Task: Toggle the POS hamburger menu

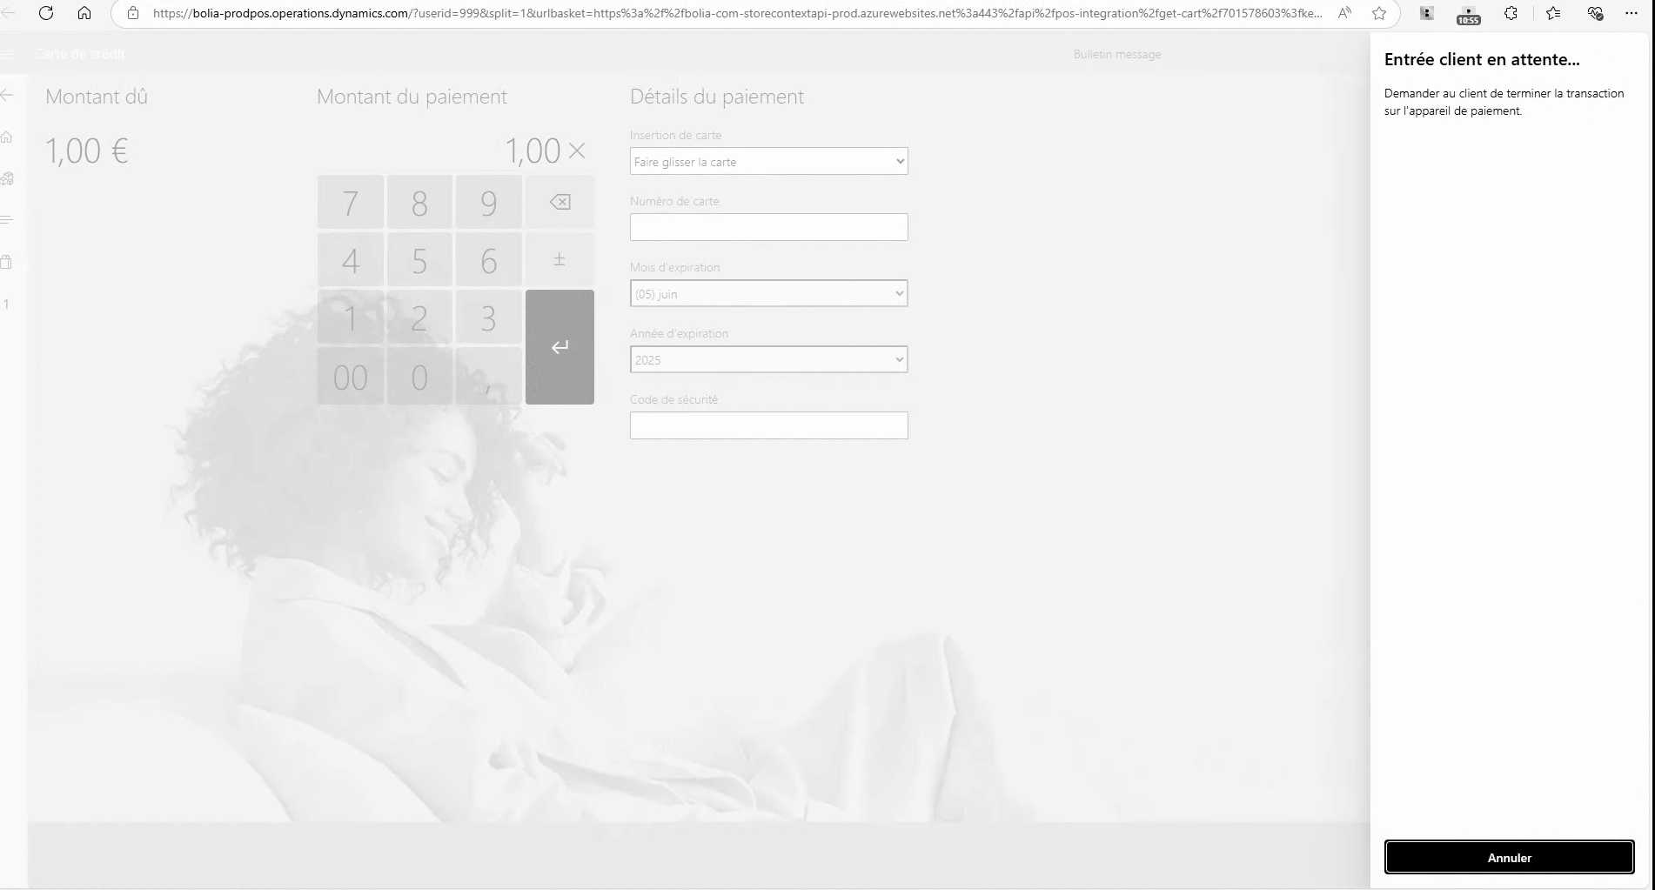Action: 7,54
